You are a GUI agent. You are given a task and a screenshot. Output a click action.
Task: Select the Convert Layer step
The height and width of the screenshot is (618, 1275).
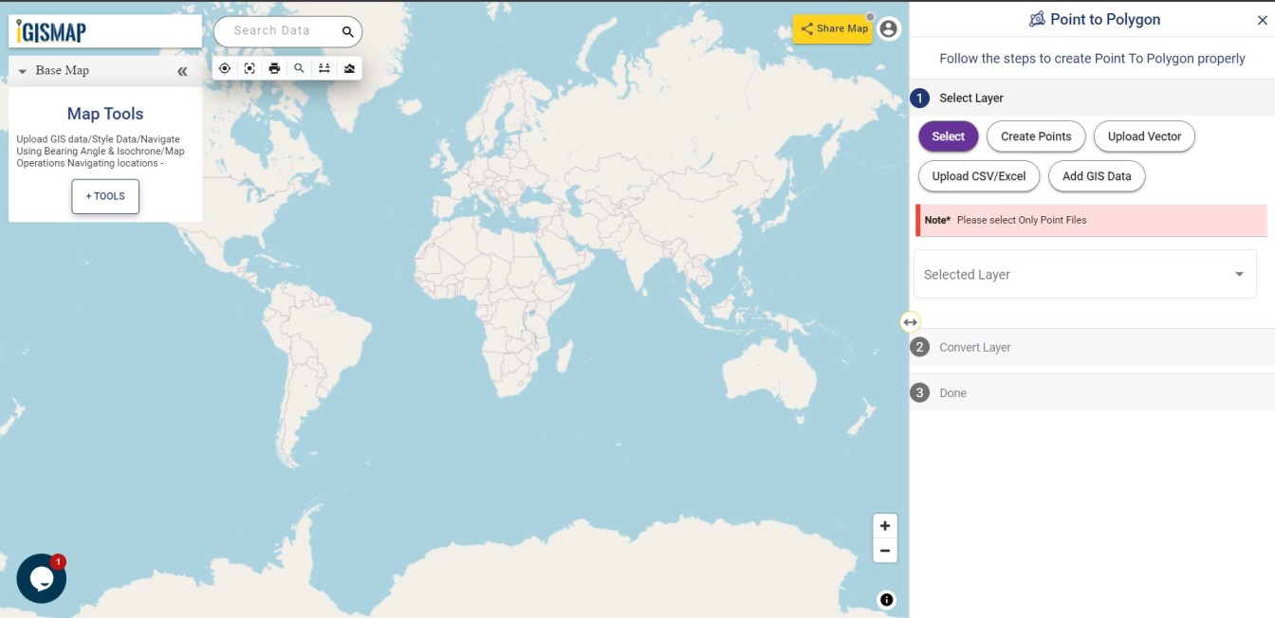point(974,347)
